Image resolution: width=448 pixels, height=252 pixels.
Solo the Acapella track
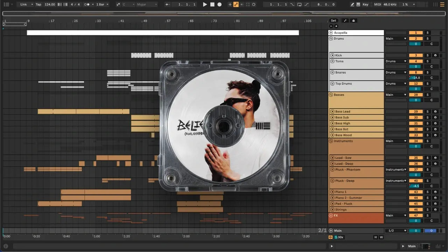coord(427,33)
